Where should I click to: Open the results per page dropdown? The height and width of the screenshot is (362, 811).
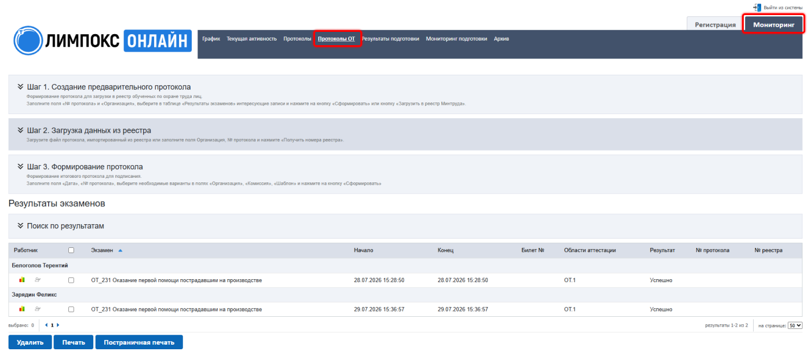pos(795,326)
